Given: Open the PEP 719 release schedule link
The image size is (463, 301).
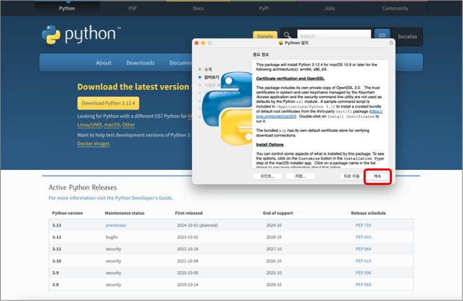Looking at the screenshot, I should 364,226.
